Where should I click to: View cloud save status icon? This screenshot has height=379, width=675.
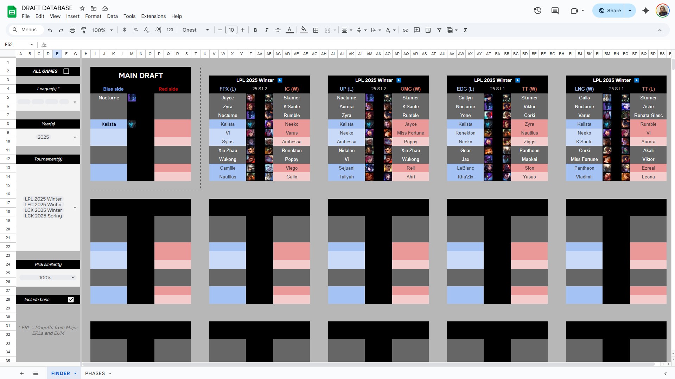tap(105, 8)
